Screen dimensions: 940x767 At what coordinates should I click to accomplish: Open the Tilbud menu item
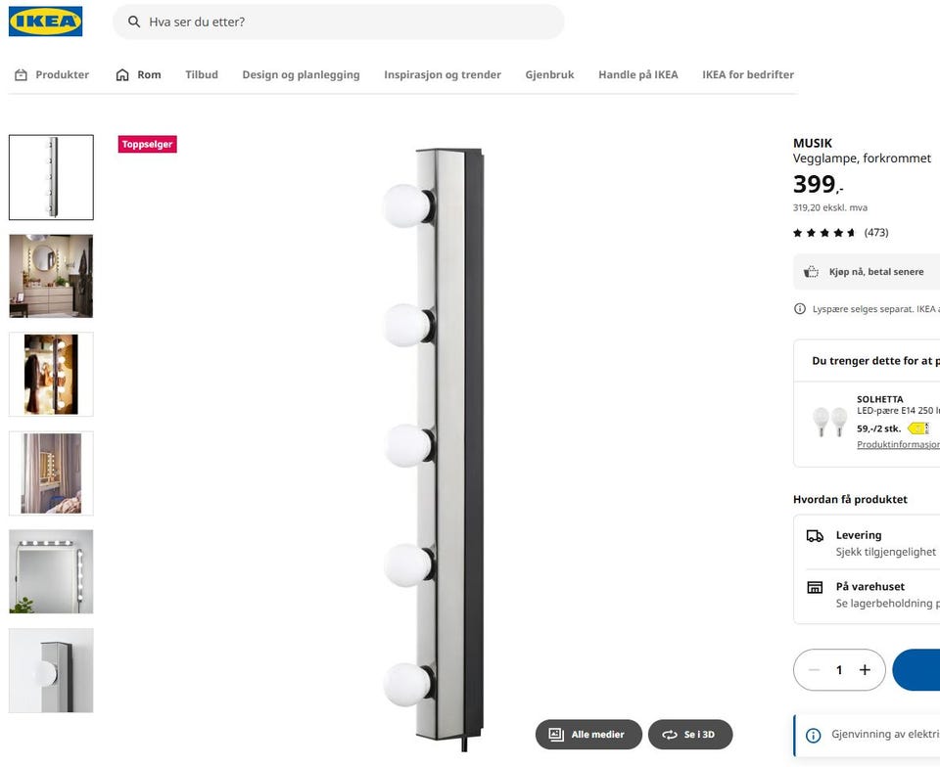click(202, 75)
